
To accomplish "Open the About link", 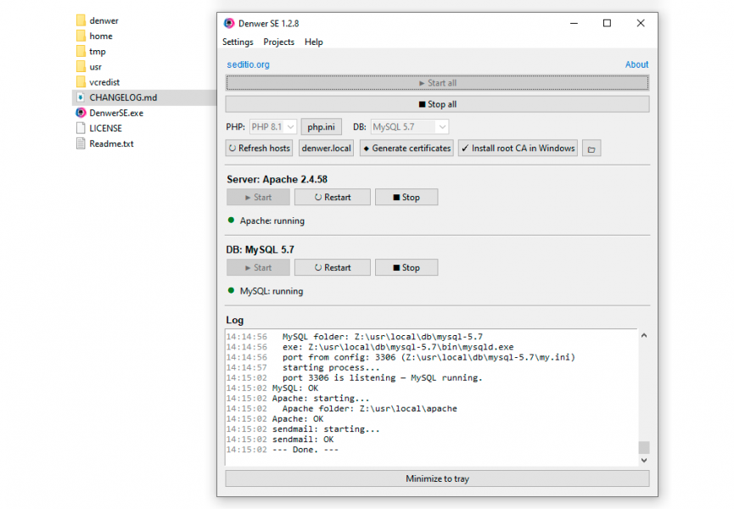I will (x=636, y=64).
